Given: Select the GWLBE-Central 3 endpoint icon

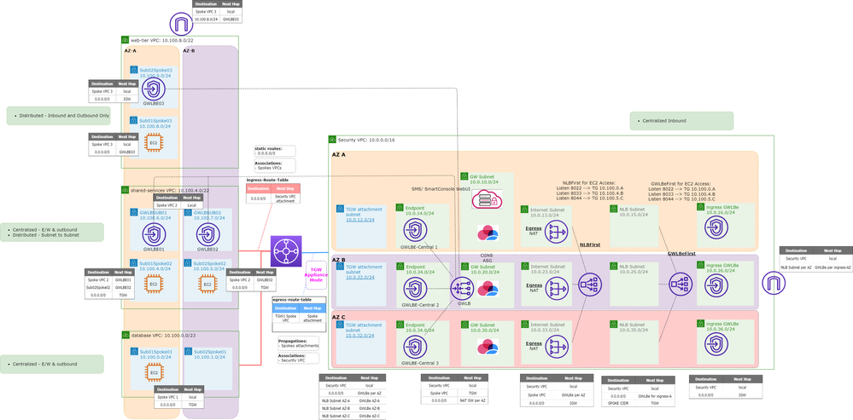Looking at the screenshot, I should click(x=416, y=346).
